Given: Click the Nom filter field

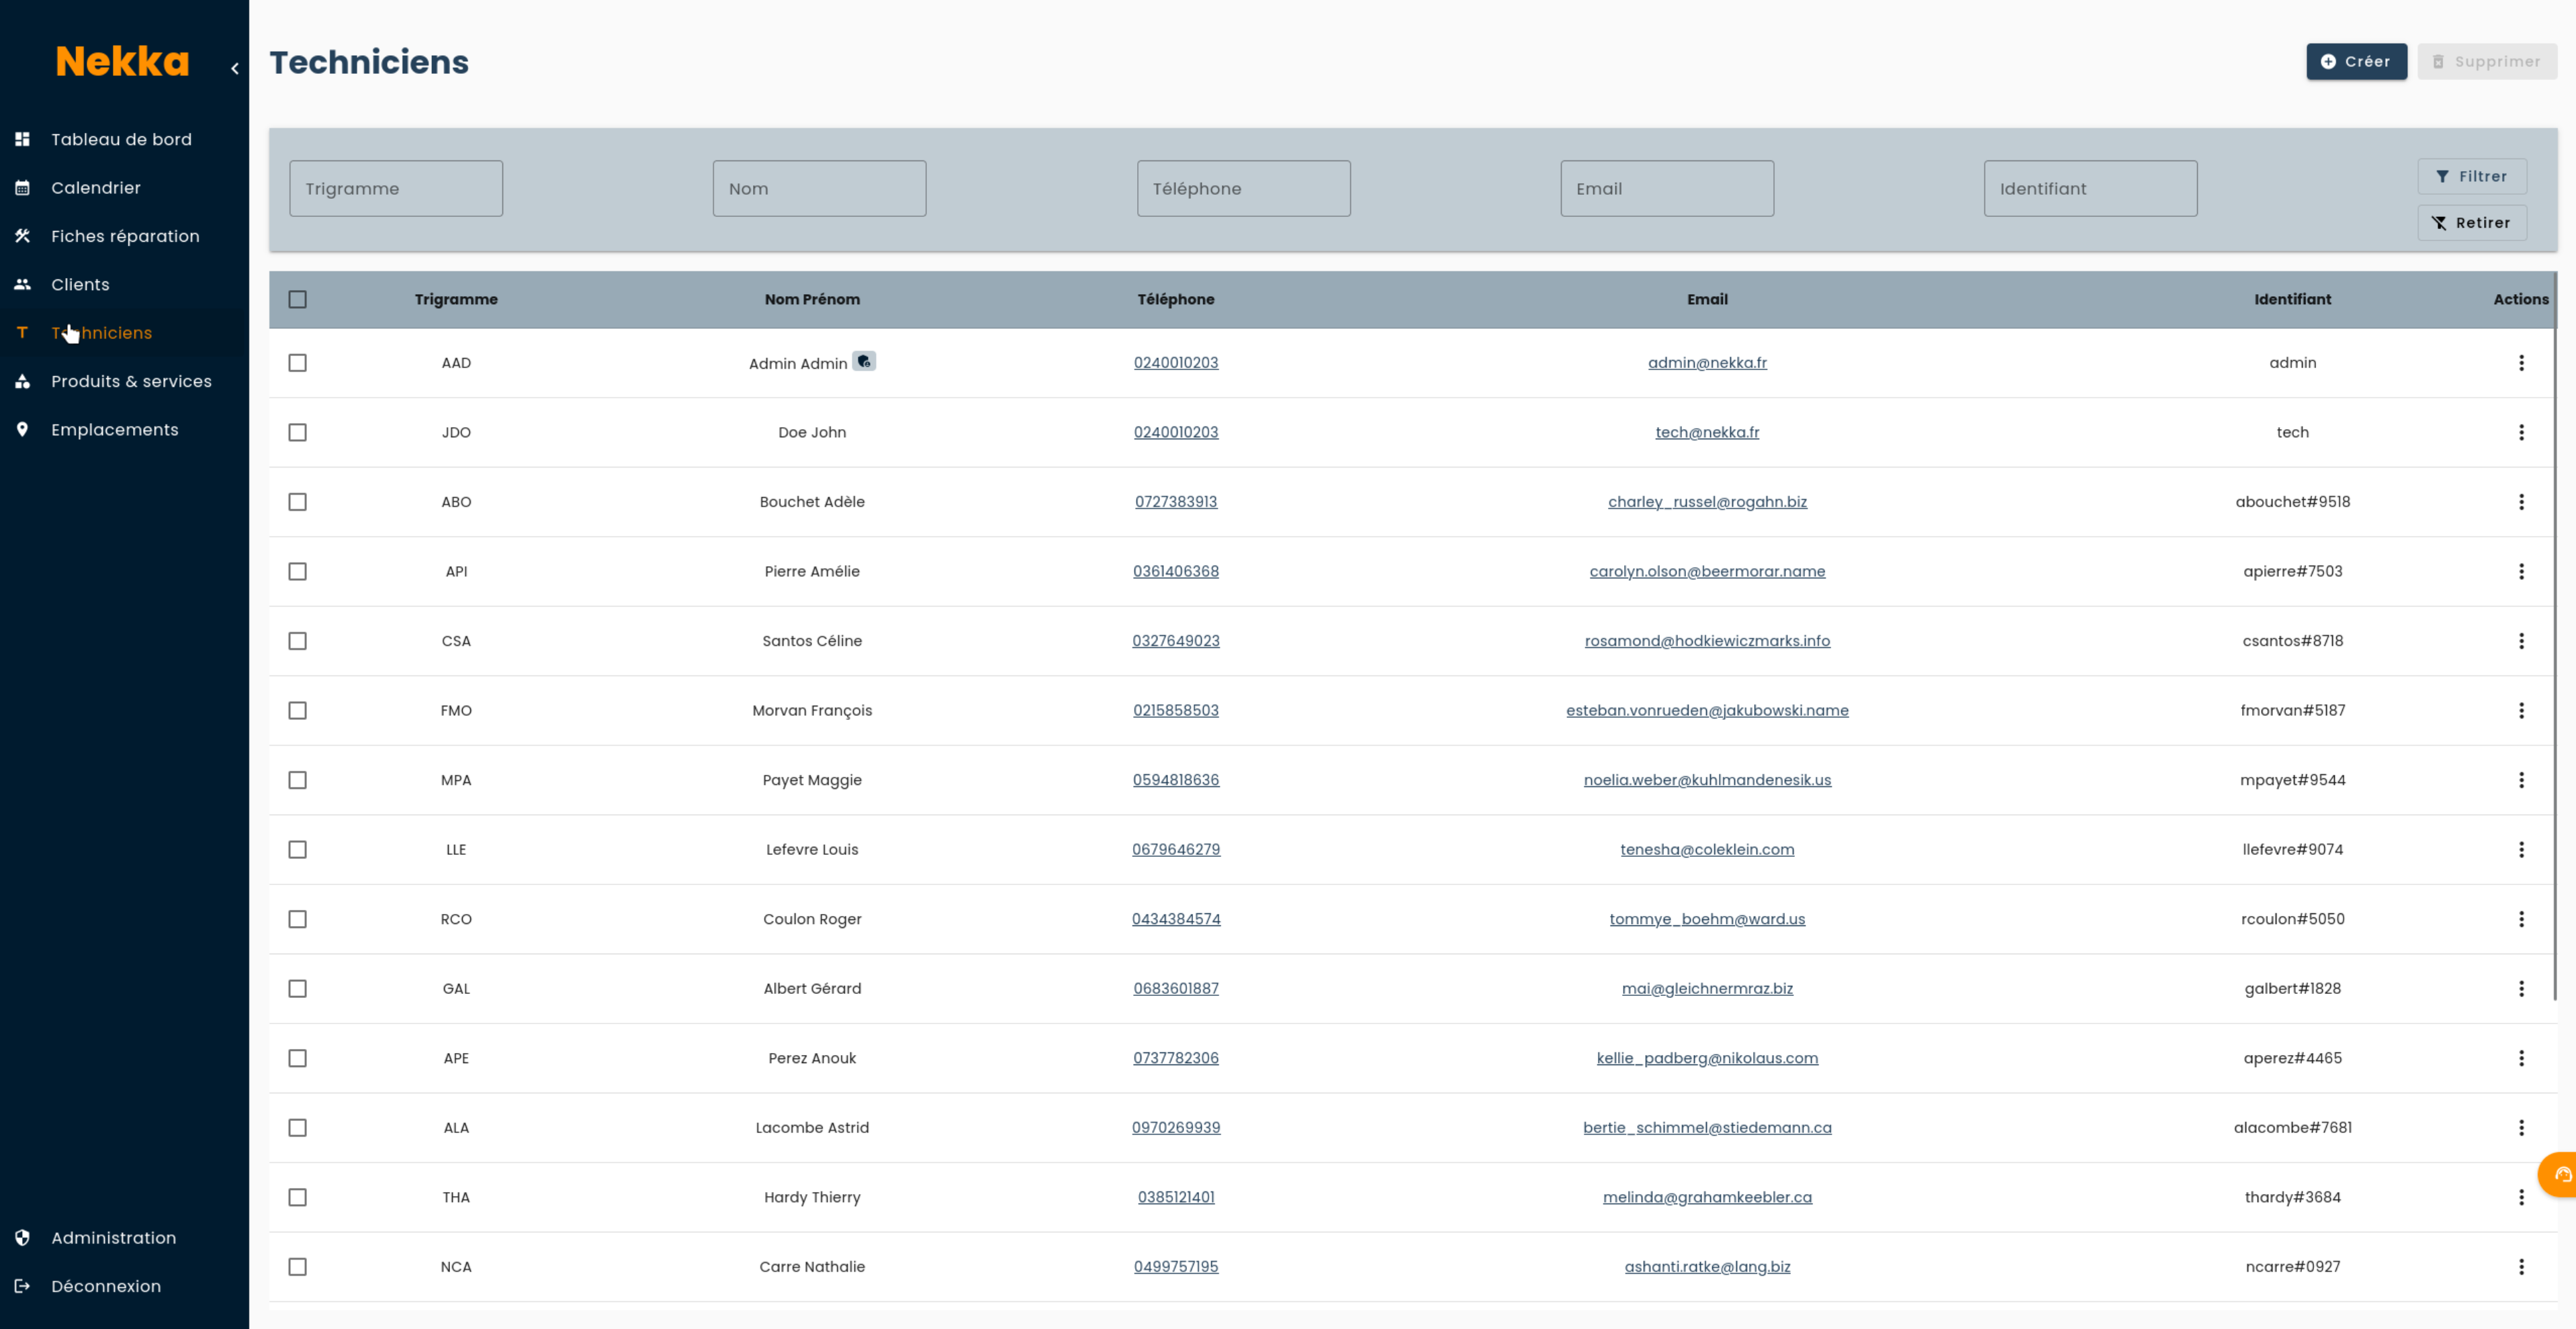Looking at the screenshot, I should (819, 188).
